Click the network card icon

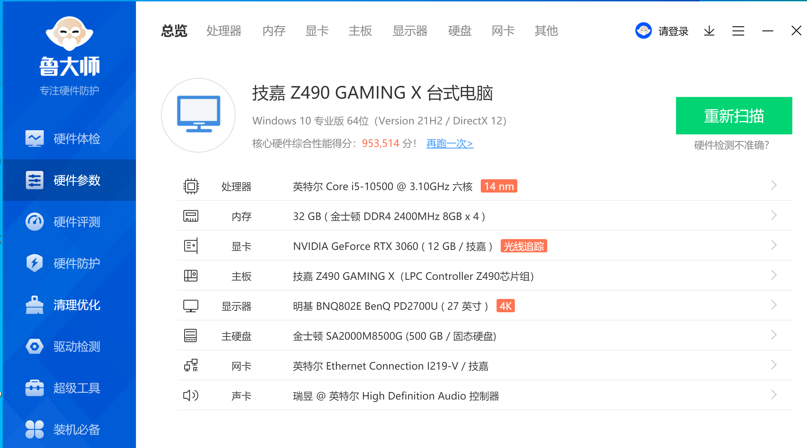(x=191, y=365)
